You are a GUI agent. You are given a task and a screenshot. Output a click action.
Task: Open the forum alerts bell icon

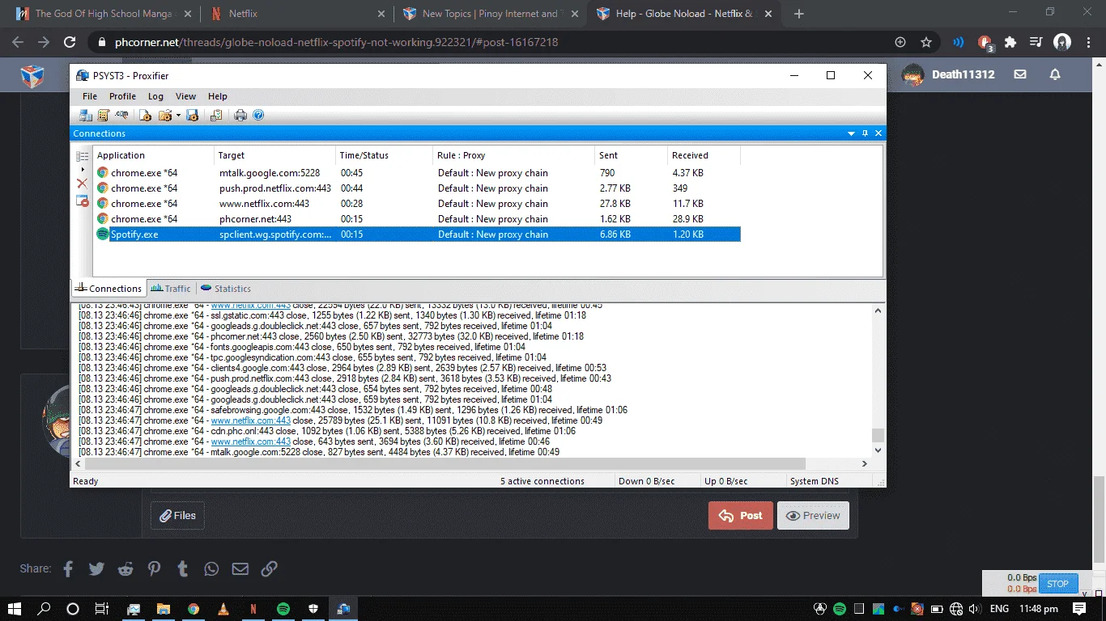1055,74
